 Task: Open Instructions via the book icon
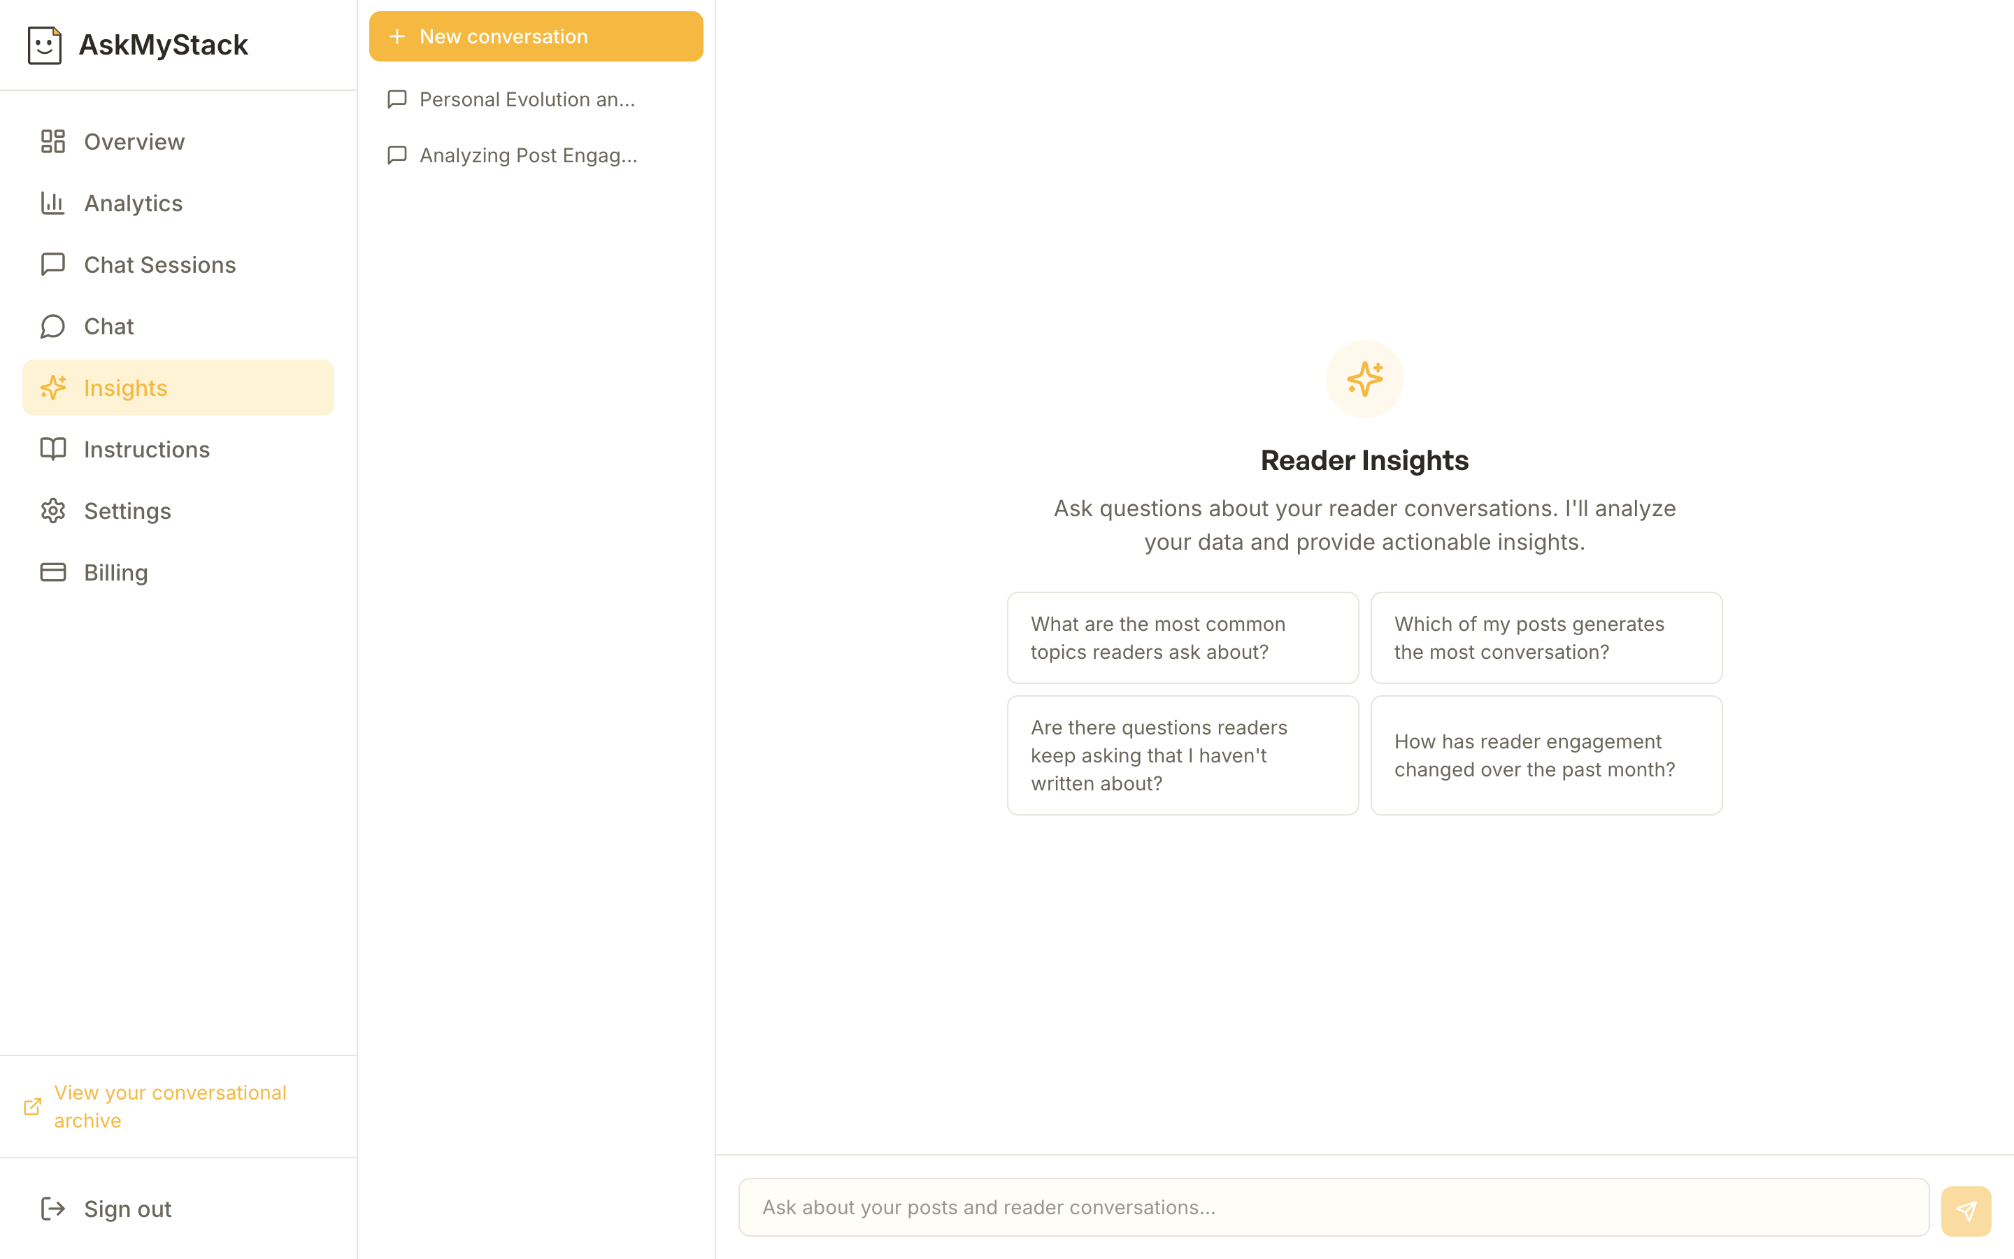(x=52, y=449)
